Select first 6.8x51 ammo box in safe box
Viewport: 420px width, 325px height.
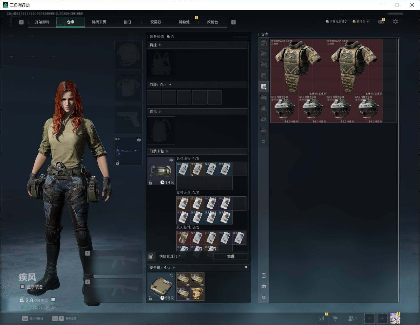(x=183, y=280)
